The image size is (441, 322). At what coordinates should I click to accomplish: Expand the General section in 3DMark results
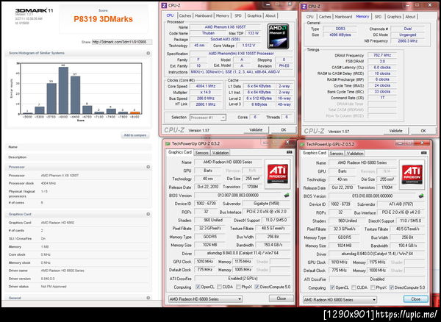click(148, 298)
